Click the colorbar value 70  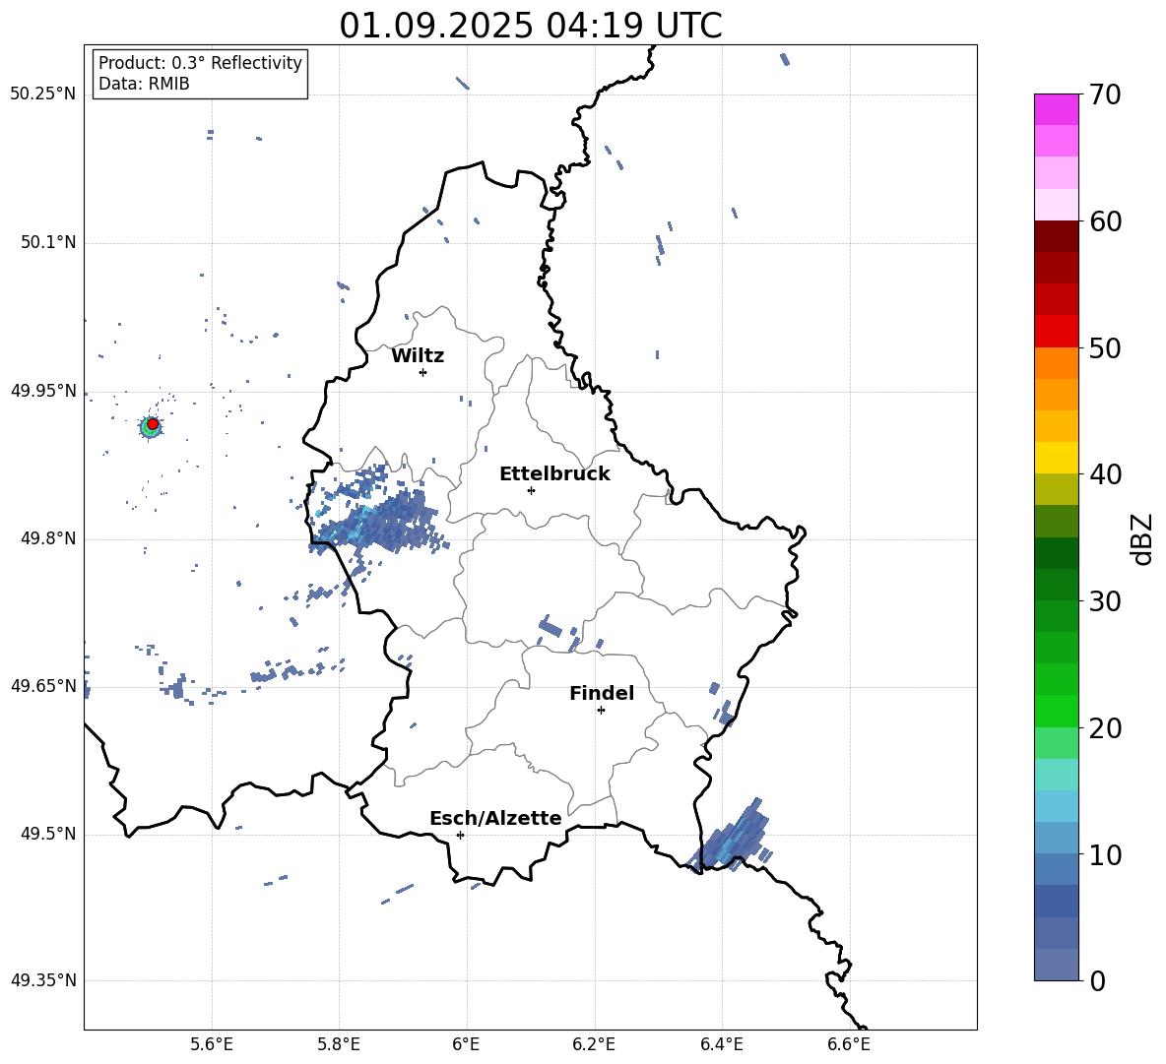click(1105, 94)
